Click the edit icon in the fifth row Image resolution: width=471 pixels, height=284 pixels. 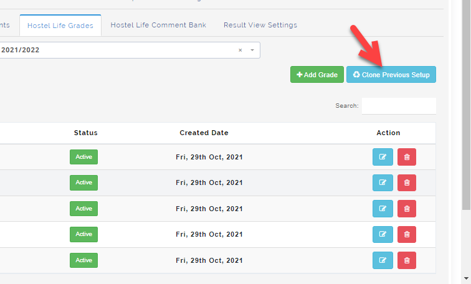pos(383,260)
